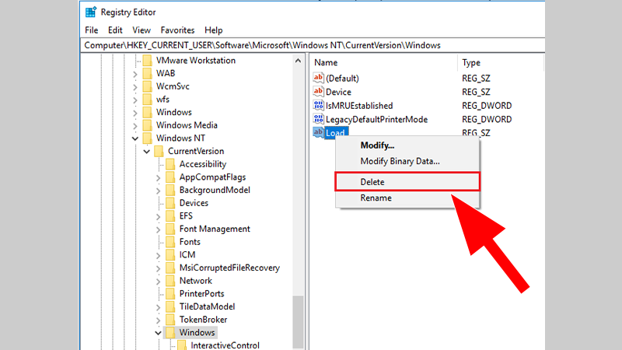Select the CurrentVersion folder icon
Screen dimensions: 622x350
point(159,151)
